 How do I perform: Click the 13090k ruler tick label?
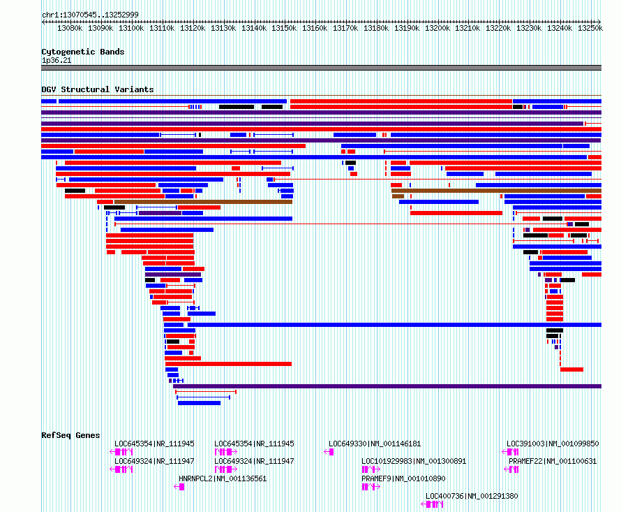tap(100, 28)
